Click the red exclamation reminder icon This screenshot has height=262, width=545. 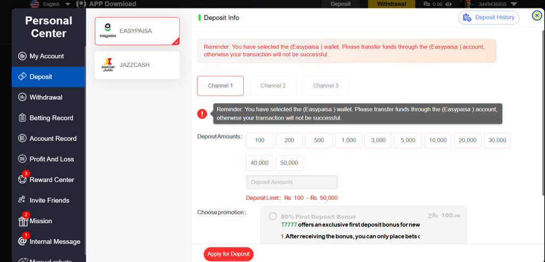202,114
